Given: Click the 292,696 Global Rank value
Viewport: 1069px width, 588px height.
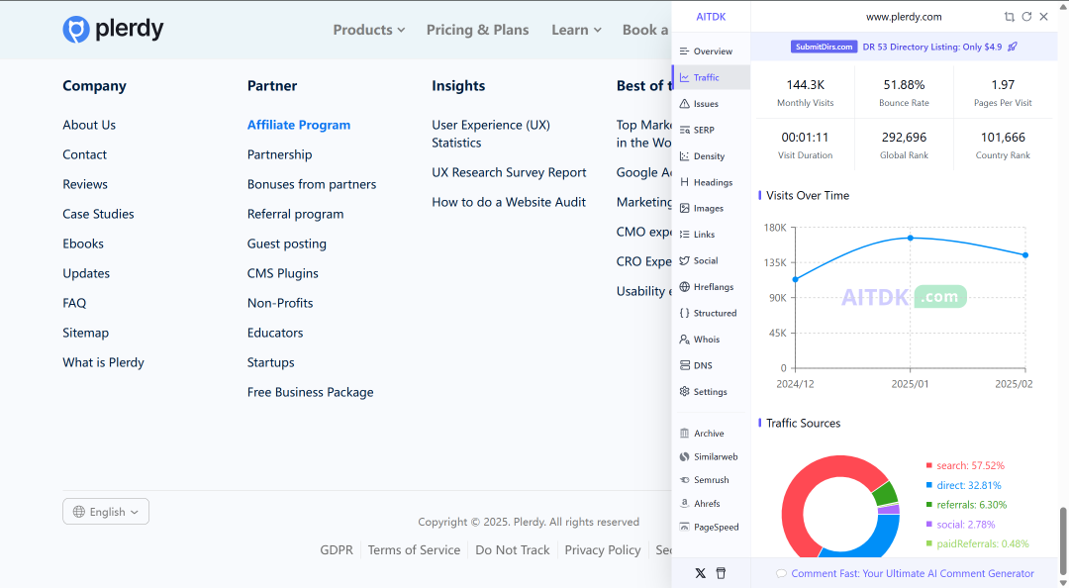Looking at the screenshot, I should tap(904, 138).
